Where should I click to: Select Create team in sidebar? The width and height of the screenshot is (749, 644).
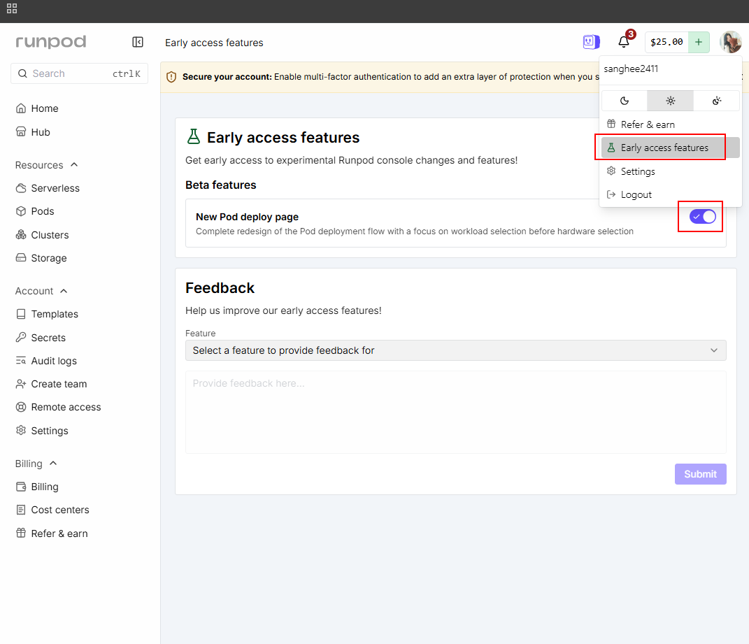coord(52,384)
